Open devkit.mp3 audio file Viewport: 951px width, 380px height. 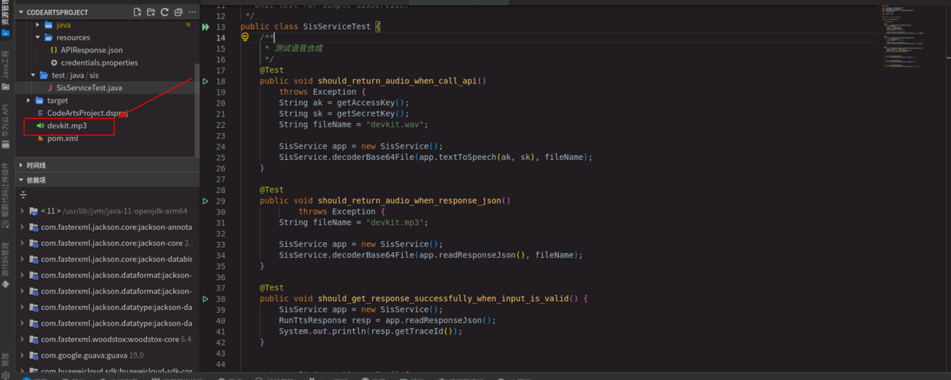(67, 126)
